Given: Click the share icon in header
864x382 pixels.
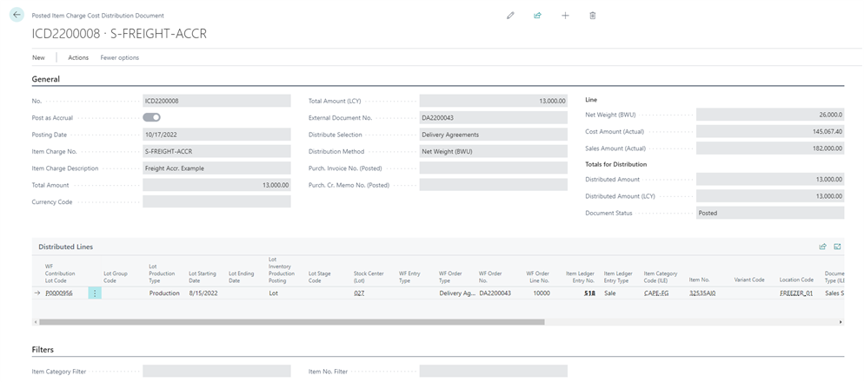Looking at the screenshot, I should [x=538, y=16].
